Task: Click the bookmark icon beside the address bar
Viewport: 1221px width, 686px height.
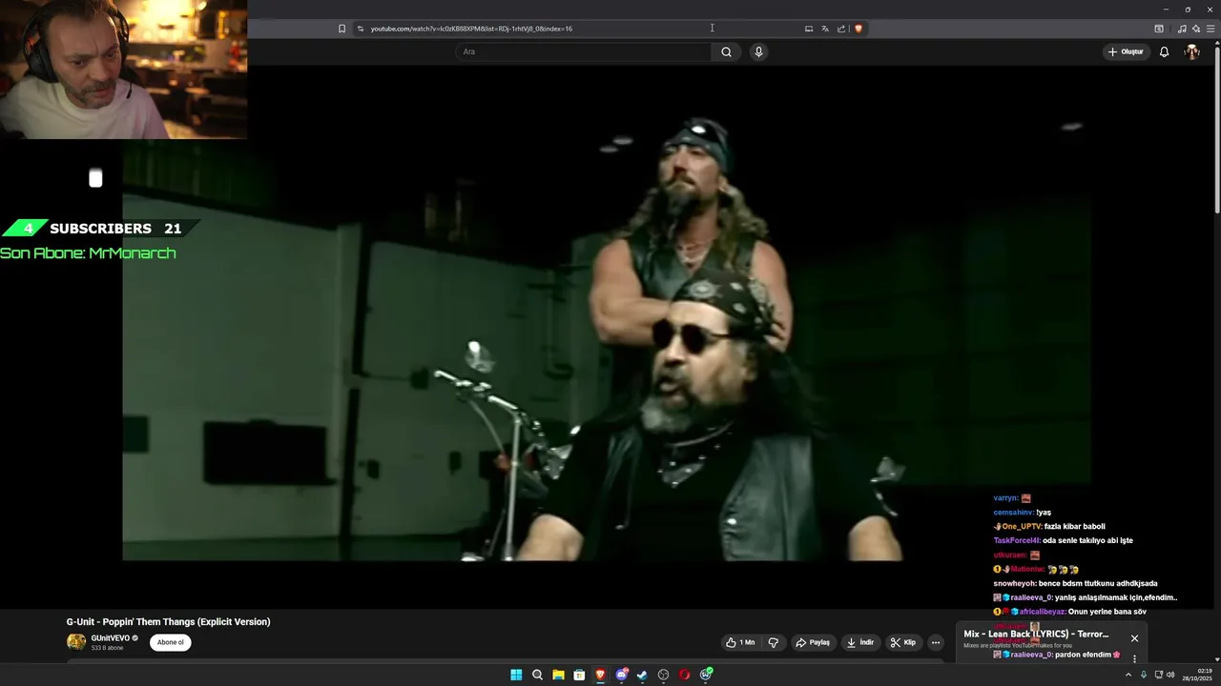Action: 341,29
